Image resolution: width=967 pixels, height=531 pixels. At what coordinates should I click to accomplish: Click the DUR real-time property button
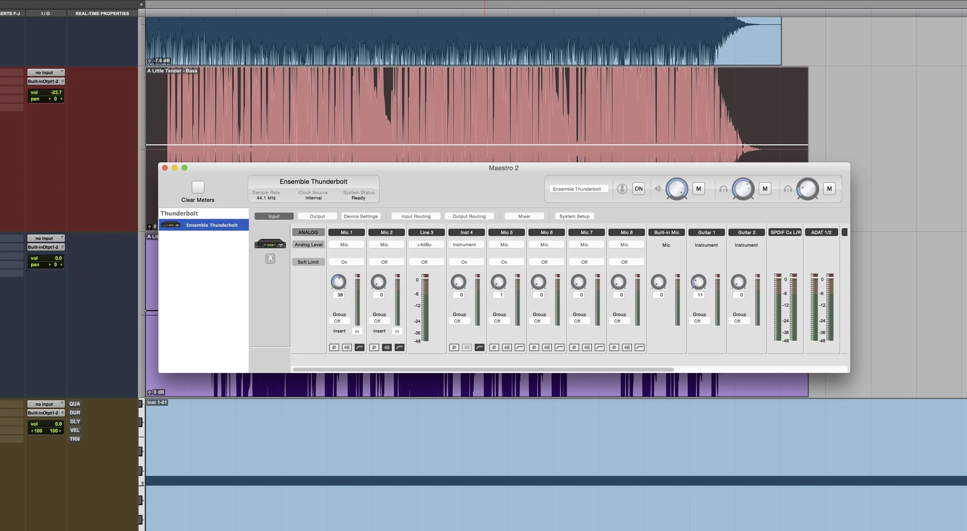pos(75,413)
